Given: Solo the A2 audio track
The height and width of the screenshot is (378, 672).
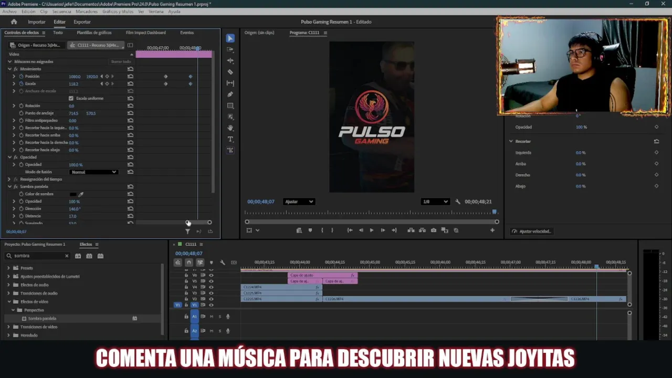Looking at the screenshot, I should (x=219, y=331).
